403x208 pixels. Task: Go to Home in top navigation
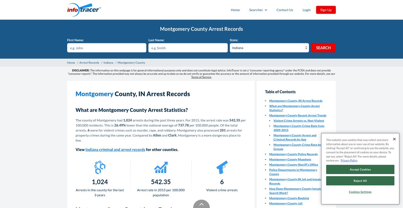[x=235, y=10]
